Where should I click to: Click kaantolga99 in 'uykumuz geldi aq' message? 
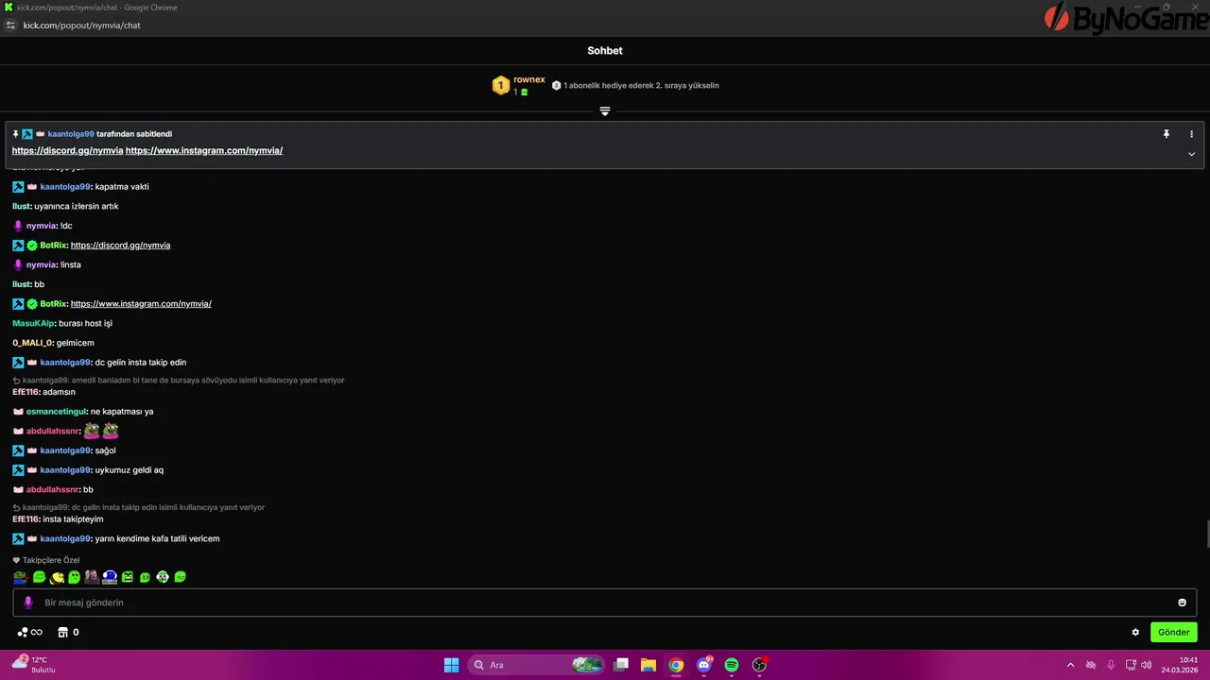pos(65,470)
